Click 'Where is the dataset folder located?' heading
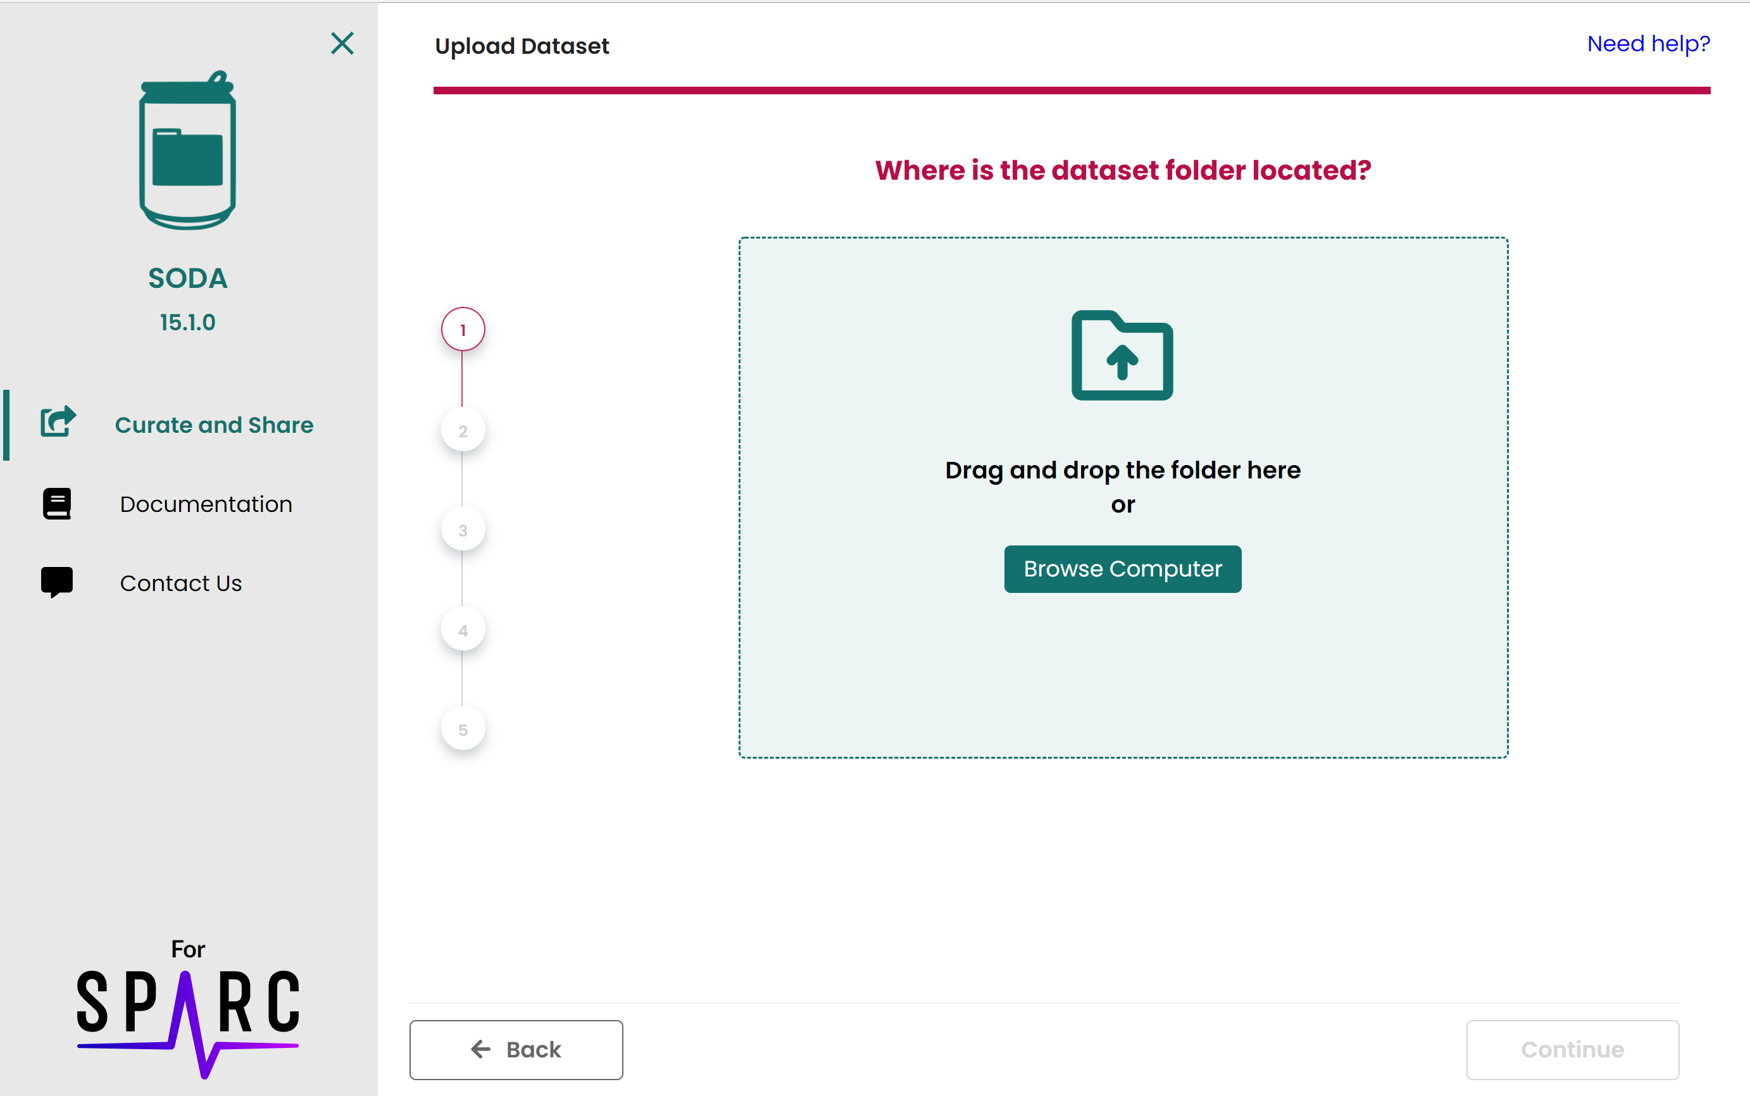Screen dimensions: 1750x1096 pyautogui.click(x=1122, y=170)
